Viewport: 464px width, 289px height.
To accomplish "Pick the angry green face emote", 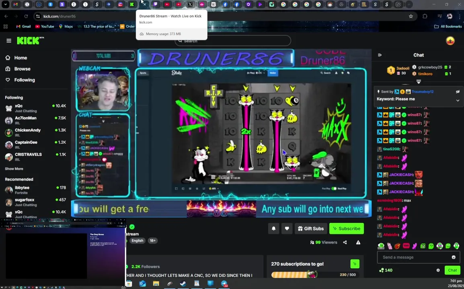I will pyautogui.click(x=423, y=246).
